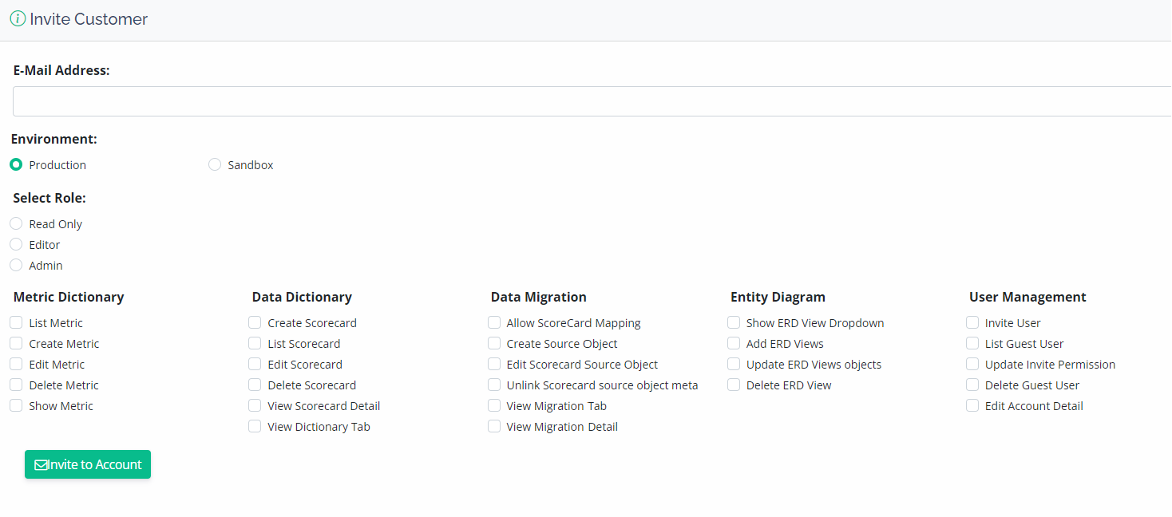Choose the Admin role

[x=16, y=265]
